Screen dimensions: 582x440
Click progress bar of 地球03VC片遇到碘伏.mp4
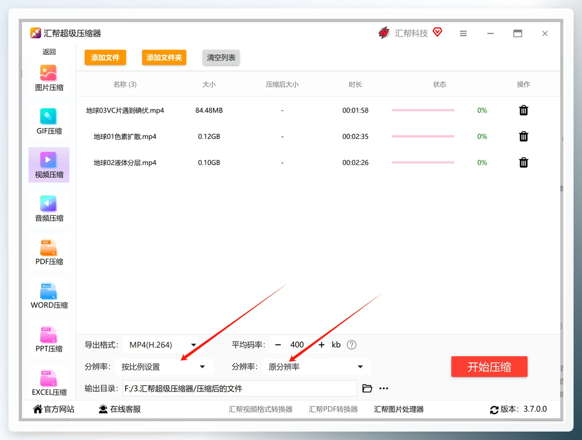point(423,110)
